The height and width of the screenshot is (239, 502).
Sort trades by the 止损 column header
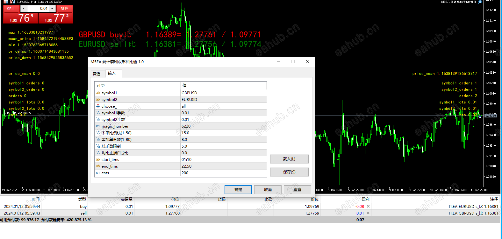222,199
